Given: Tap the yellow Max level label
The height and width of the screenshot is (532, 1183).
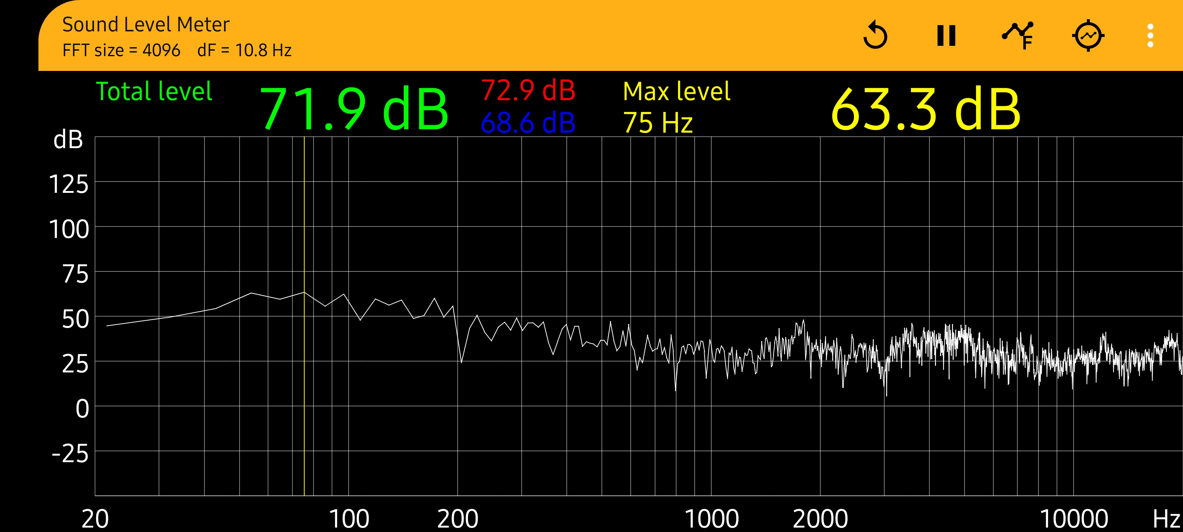Looking at the screenshot, I should [677, 91].
